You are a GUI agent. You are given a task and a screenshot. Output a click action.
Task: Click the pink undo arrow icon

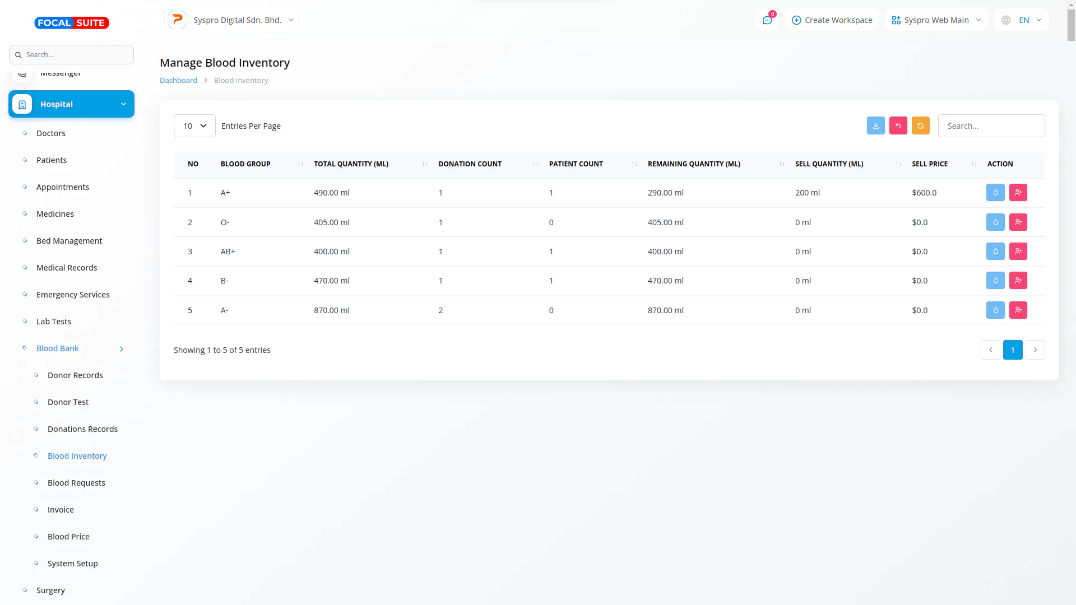coord(898,126)
